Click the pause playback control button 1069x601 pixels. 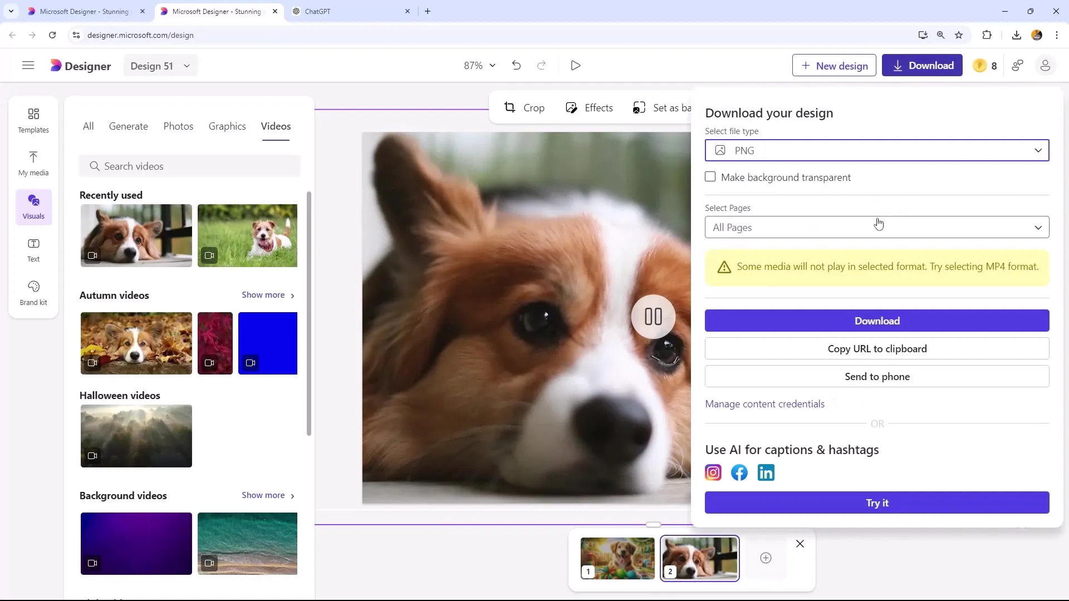[653, 316]
